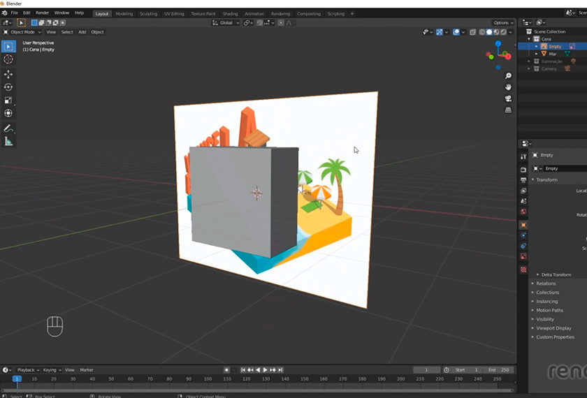
Task: Select the Annotate pencil tool
Action: pyautogui.click(x=8, y=128)
